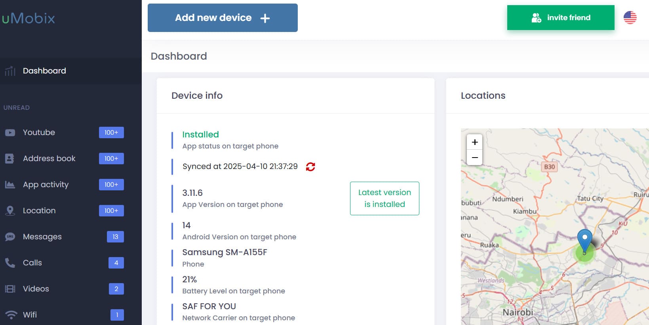Screen dimensions: 649x325
Task: Zoom out on the map
Action: (474, 157)
